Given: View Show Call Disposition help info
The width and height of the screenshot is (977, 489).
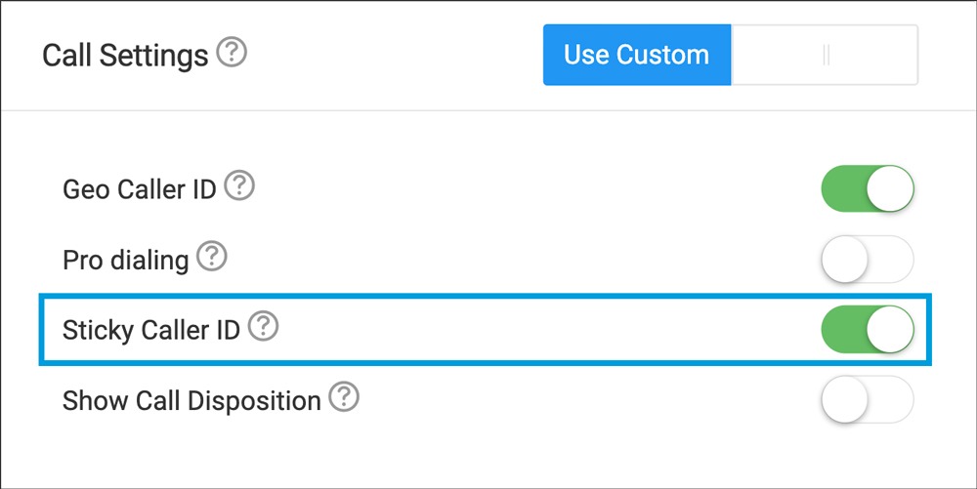Looking at the screenshot, I should coord(344,398).
